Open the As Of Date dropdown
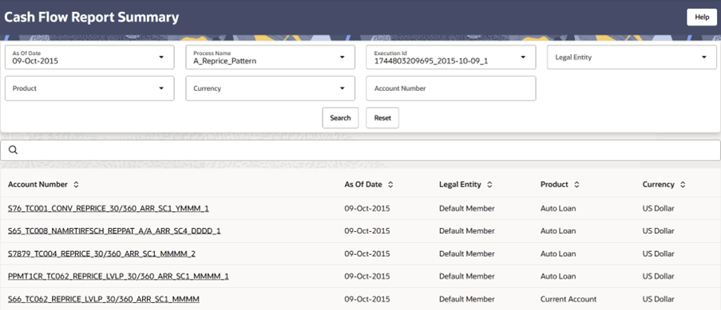The height and width of the screenshot is (310, 721). pos(89,57)
